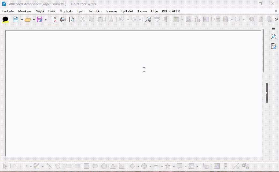
Task: Click the sidebar page edit icon
Action: (273, 46)
